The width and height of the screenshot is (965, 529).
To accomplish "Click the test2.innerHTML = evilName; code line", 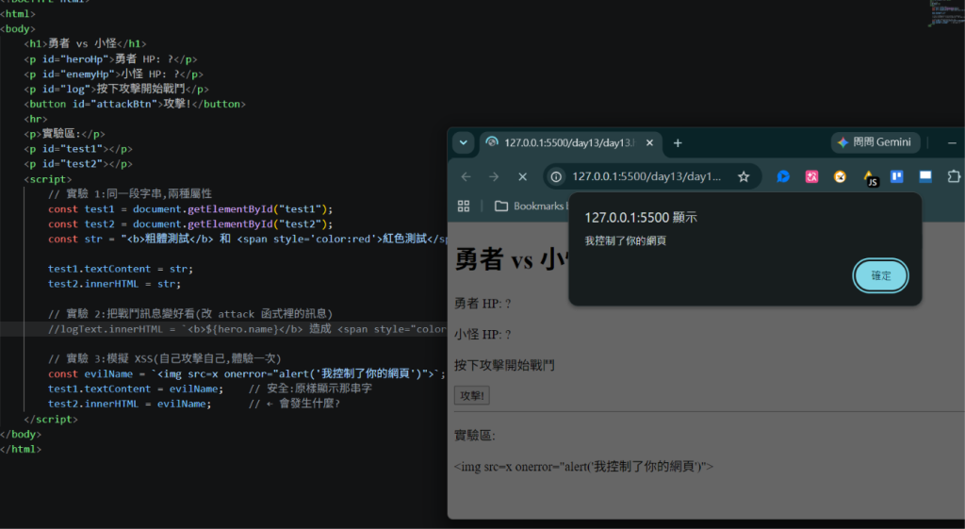I will tap(130, 404).
